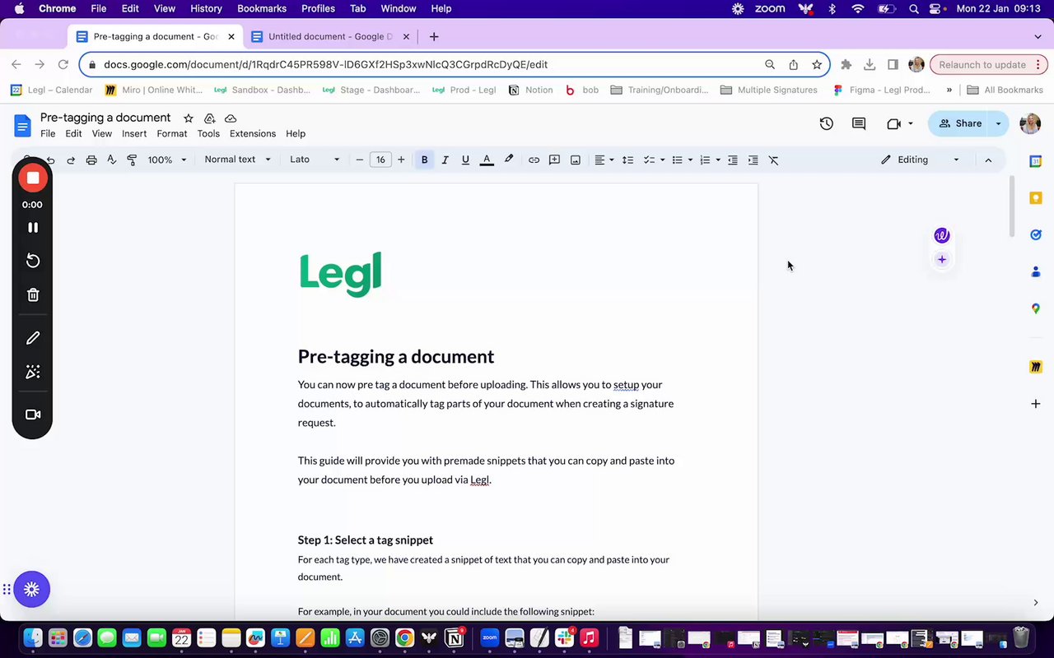Expand the Share options arrow
Screen dimensions: 1054x658
(x=998, y=123)
